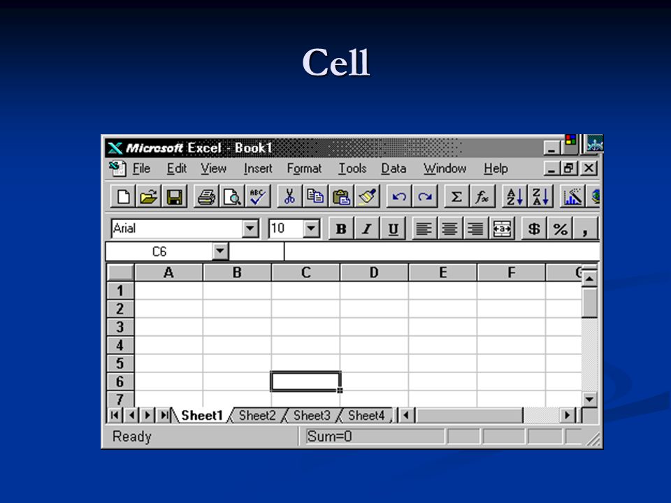Open Print Preview magnifier icon
Image resolution: width=671 pixels, height=503 pixels.
pyautogui.click(x=232, y=197)
